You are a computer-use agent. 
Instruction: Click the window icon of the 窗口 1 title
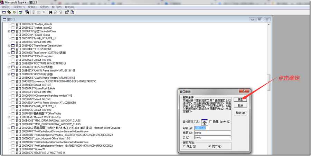pos(4,19)
